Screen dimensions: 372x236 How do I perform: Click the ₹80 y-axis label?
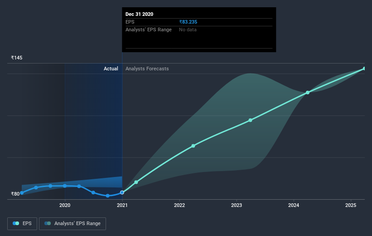(15, 194)
